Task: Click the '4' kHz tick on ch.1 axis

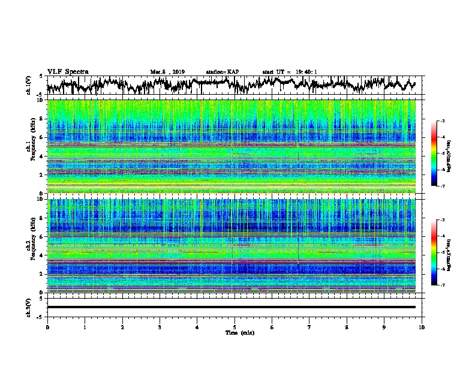Action: [x=43, y=157]
